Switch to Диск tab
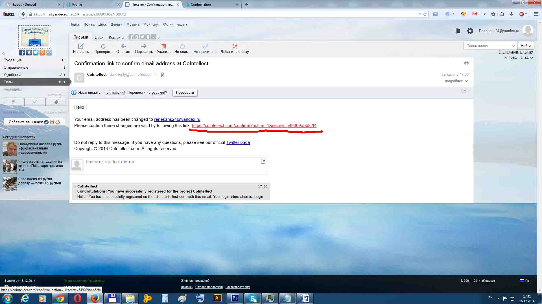This screenshot has height=304, width=542. (99, 37)
